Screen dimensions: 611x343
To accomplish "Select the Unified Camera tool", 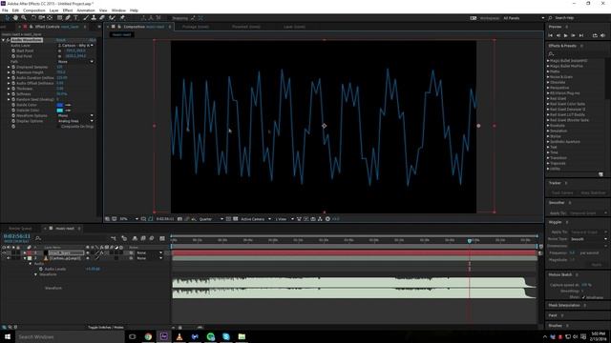I will coord(41,18).
